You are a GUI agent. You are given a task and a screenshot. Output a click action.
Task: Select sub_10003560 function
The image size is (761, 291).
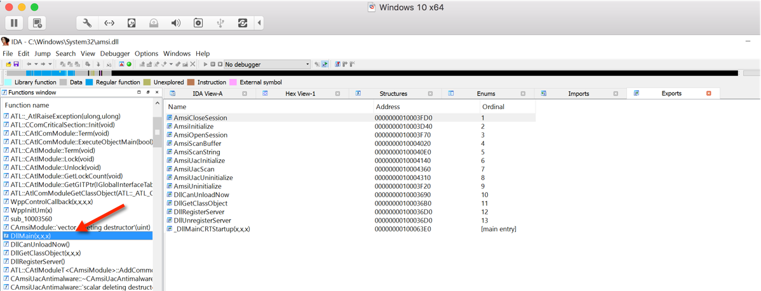(x=77, y=219)
